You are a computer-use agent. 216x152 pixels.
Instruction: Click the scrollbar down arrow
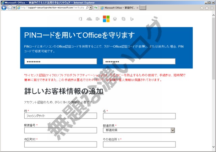point(214,147)
